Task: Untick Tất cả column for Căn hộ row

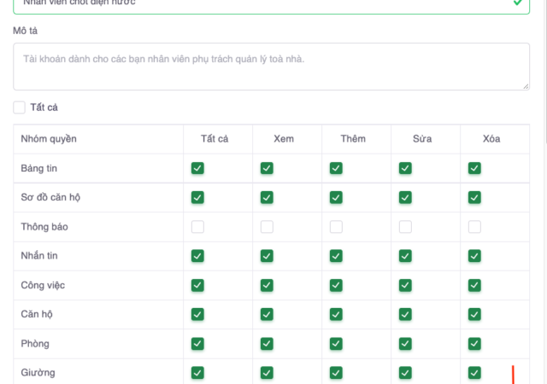Action: pos(197,314)
